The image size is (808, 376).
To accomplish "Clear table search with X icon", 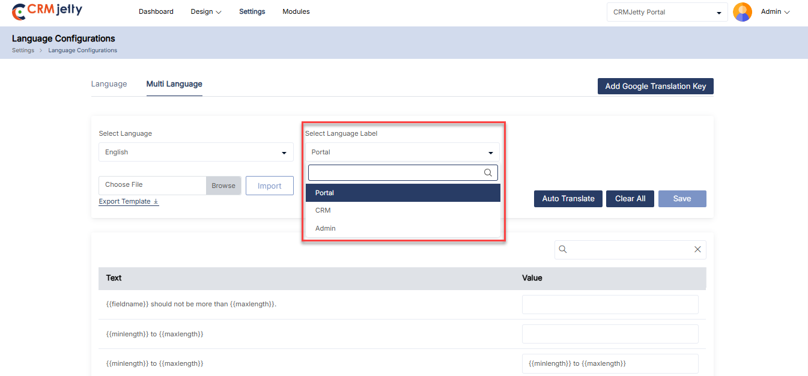I will pyautogui.click(x=697, y=249).
